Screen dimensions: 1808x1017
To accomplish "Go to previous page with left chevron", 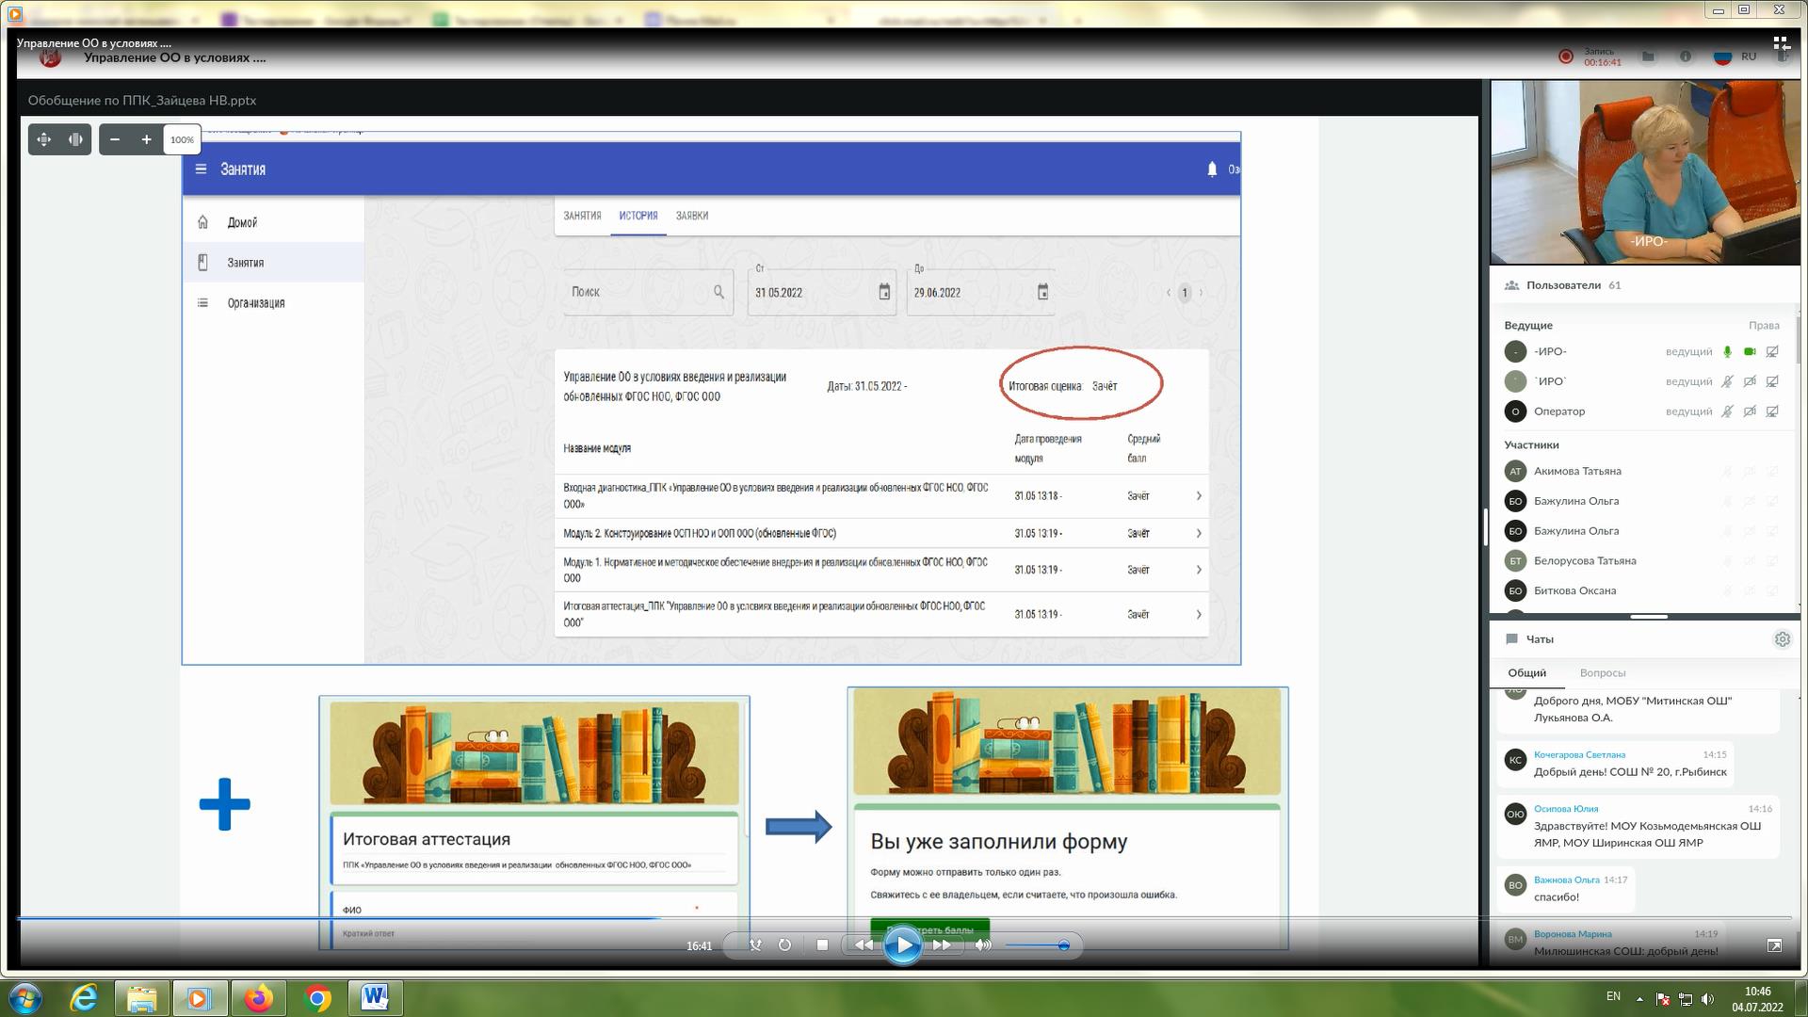I will coord(1169,293).
